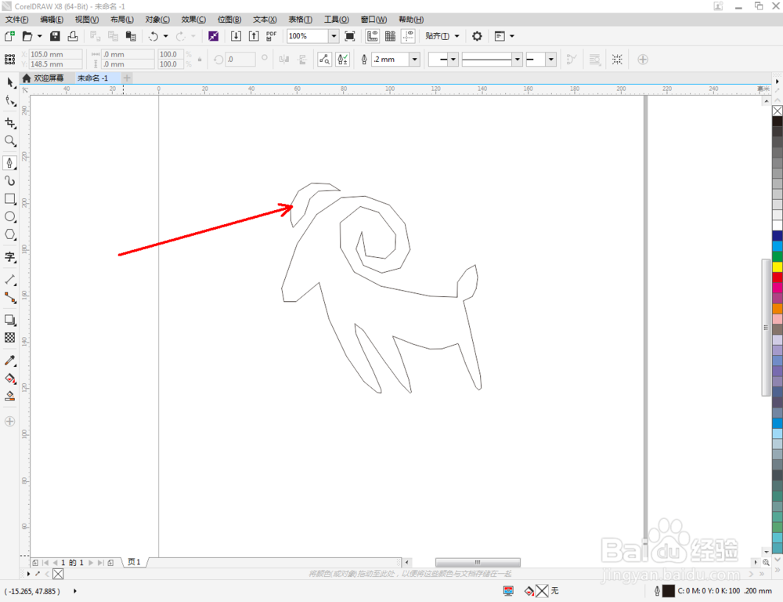
Task: Switch to the 欢迎屏幕 tab
Action: click(43, 78)
